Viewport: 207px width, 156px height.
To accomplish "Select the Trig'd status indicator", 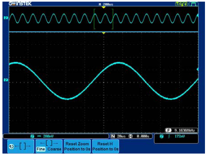I will point(181,4).
